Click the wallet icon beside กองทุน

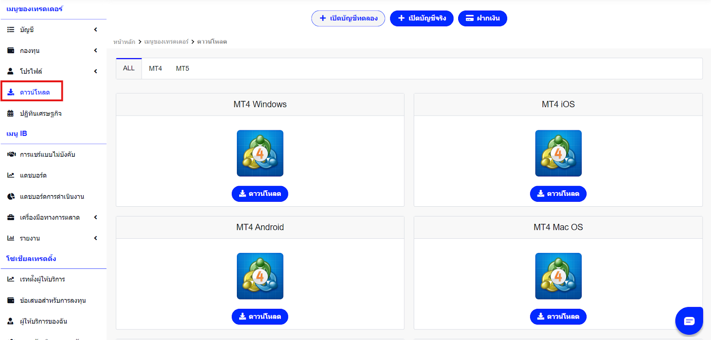click(11, 51)
